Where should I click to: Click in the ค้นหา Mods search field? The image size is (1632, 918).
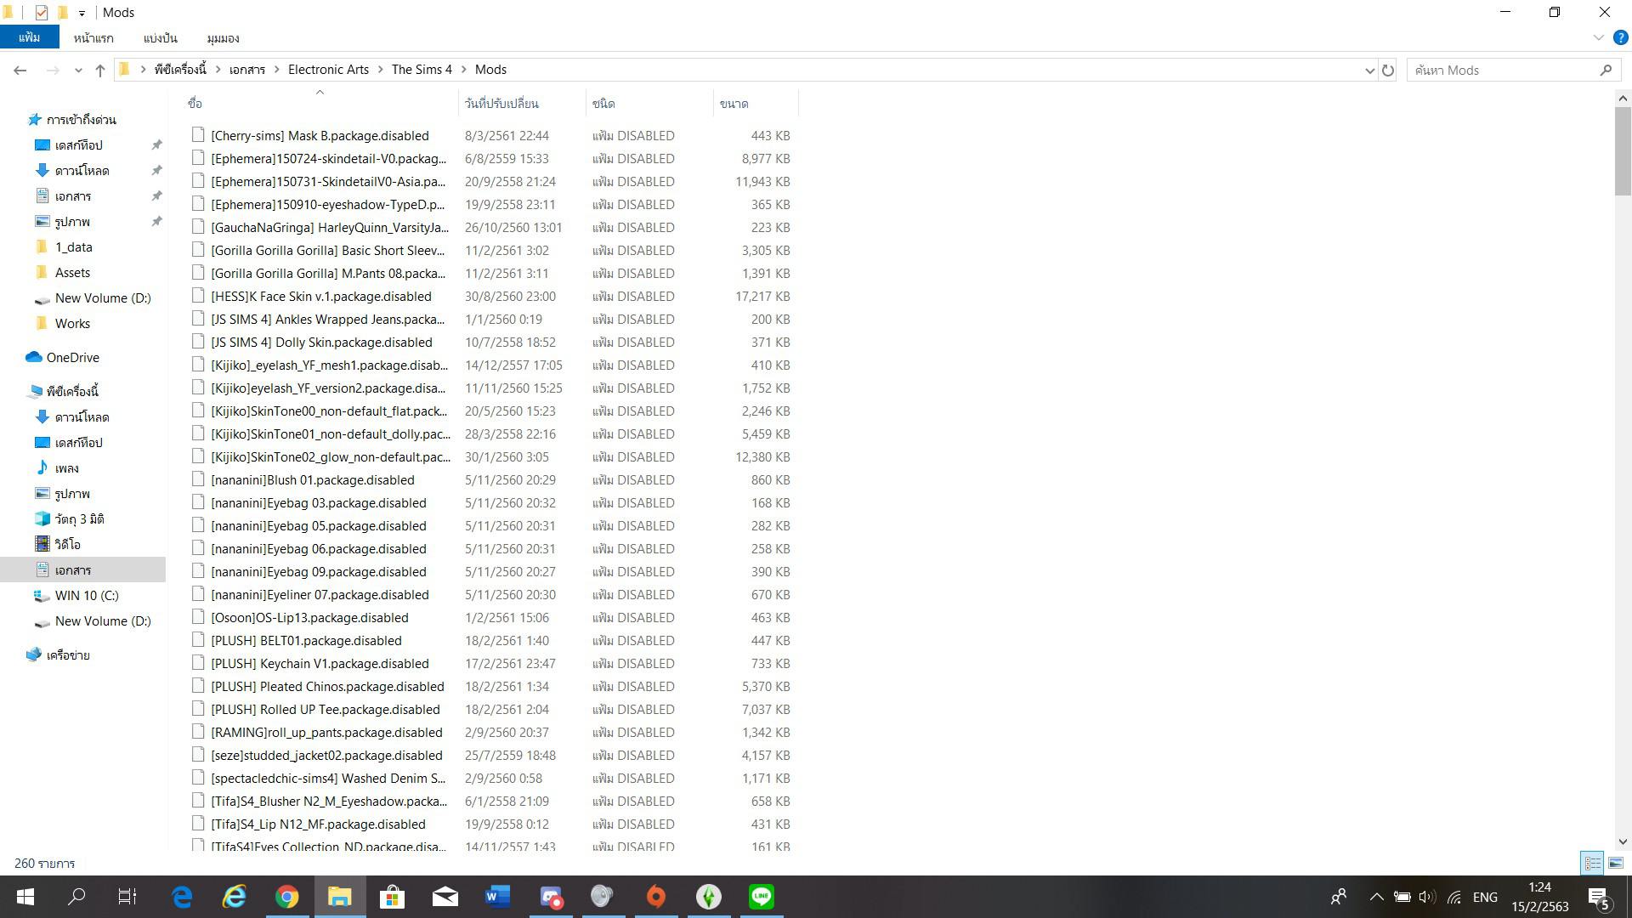pyautogui.click(x=1501, y=71)
